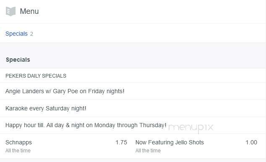Image resolution: width=266 pixels, height=162 pixels.
Task: Click the word Thursday in happy hour line
Action: point(153,125)
